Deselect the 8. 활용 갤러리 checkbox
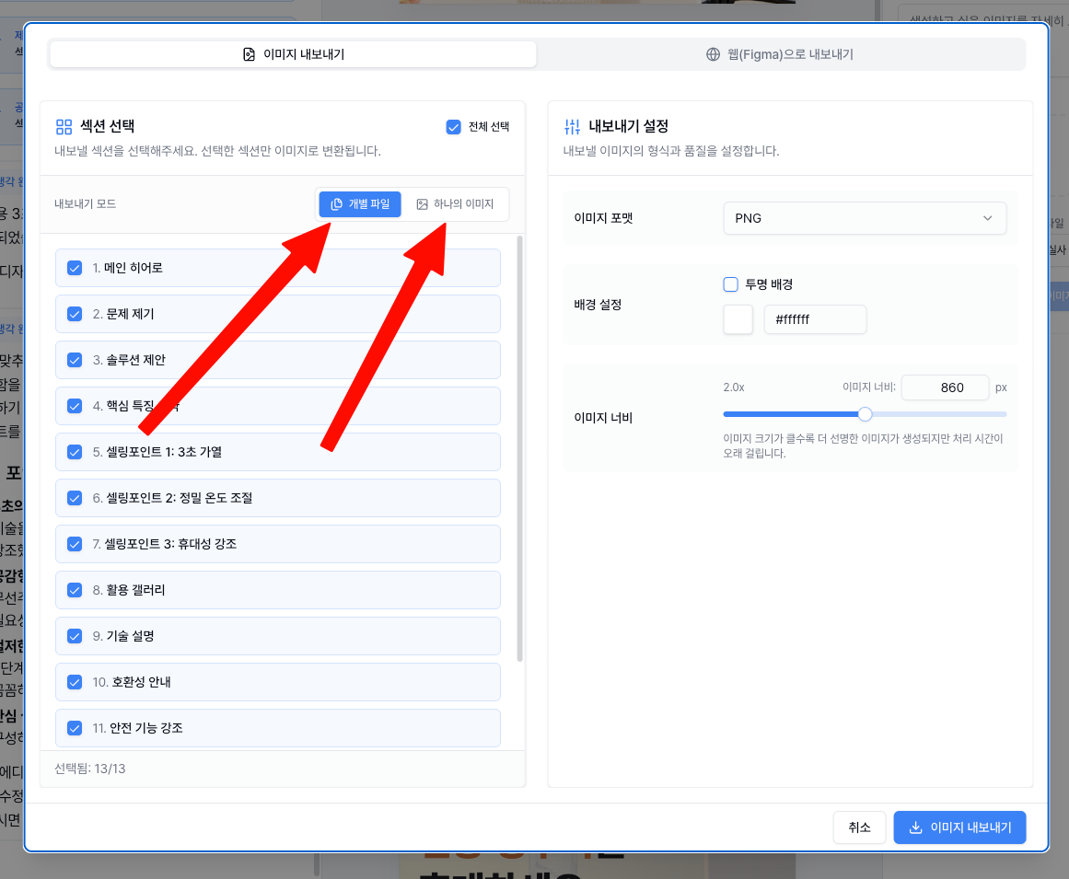 pos(76,590)
